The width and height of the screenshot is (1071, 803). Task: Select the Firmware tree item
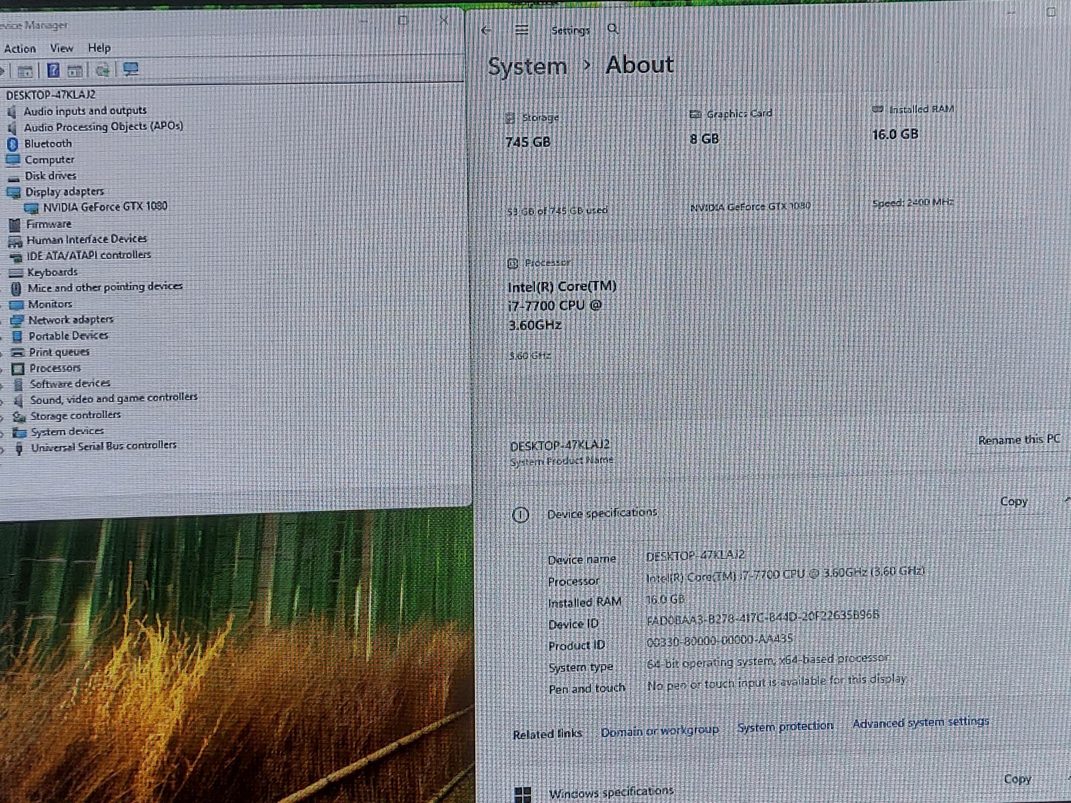[x=49, y=224]
